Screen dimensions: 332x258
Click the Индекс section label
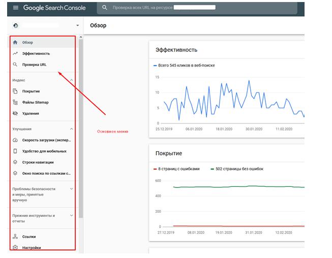click(x=19, y=80)
